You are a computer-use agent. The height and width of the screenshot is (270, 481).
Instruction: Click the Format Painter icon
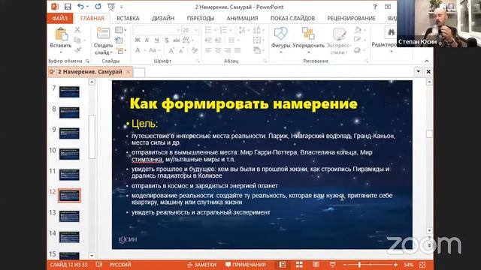pyautogui.click(x=77, y=49)
